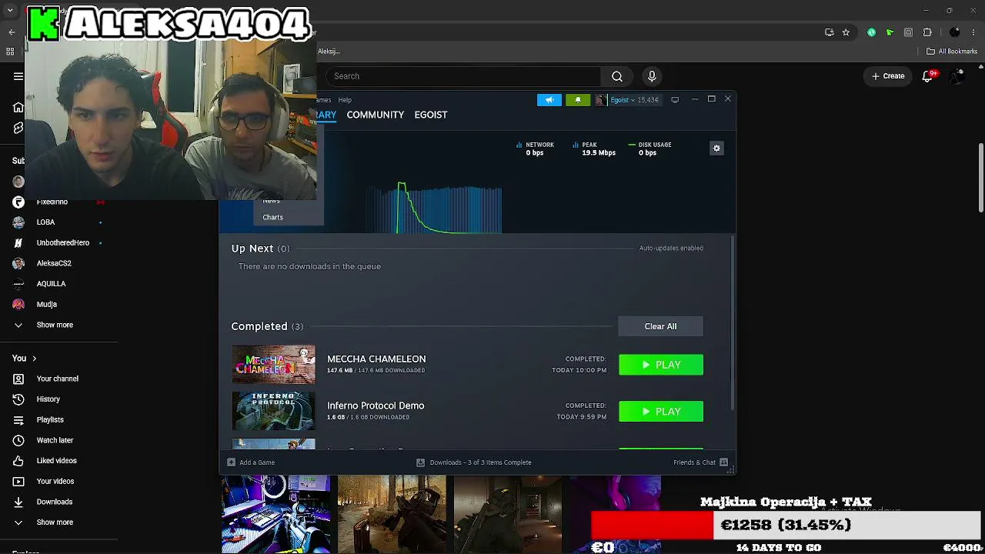The image size is (985, 554).
Task: Open the MECCHA CHAMELEON game thumbnail
Action: tap(273, 365)
